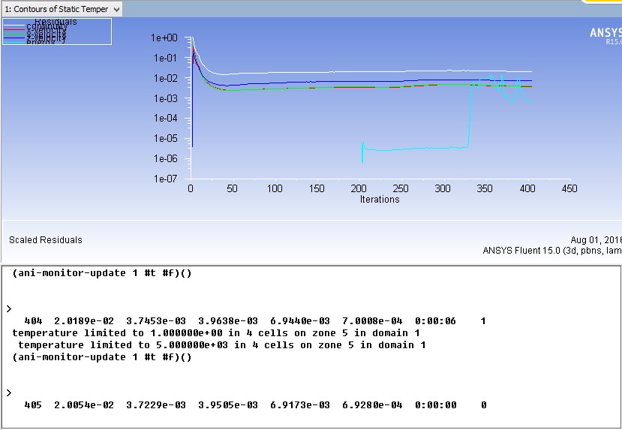Click the 1e-02 y-axis tick label
622x430 pixels.
[x=165, y=79]
